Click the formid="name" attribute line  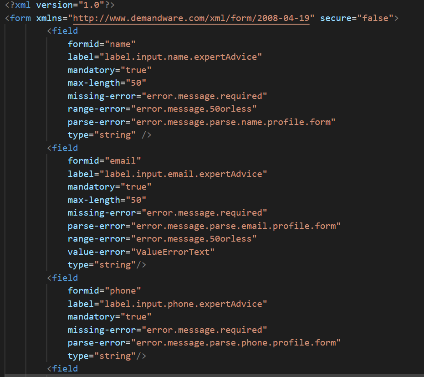tap(102, 44)
